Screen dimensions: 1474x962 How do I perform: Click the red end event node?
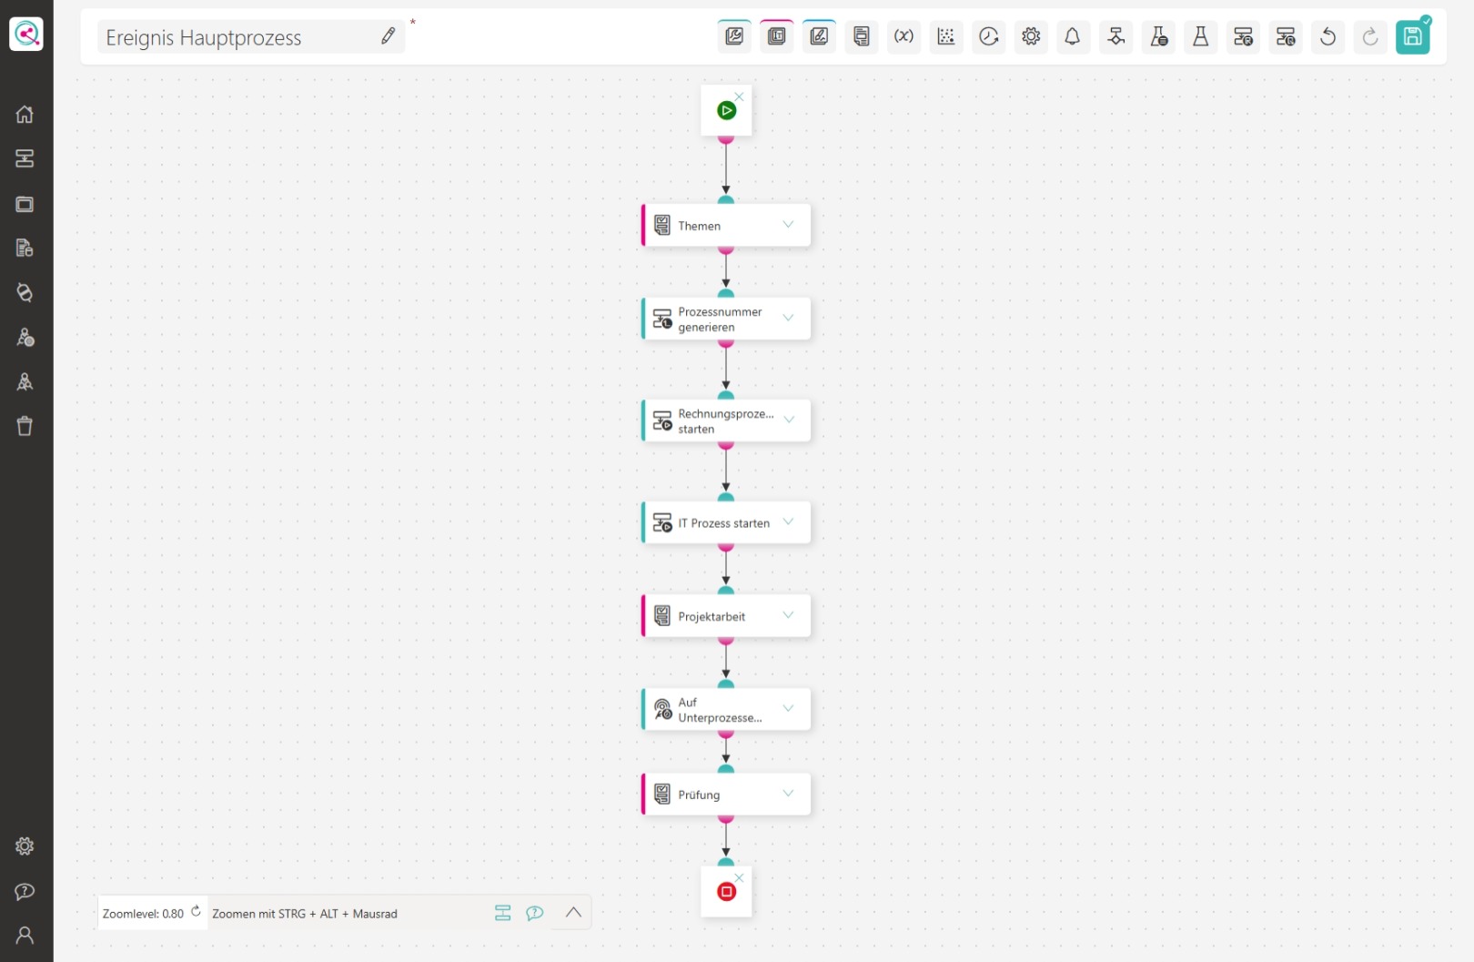point(726,892)
